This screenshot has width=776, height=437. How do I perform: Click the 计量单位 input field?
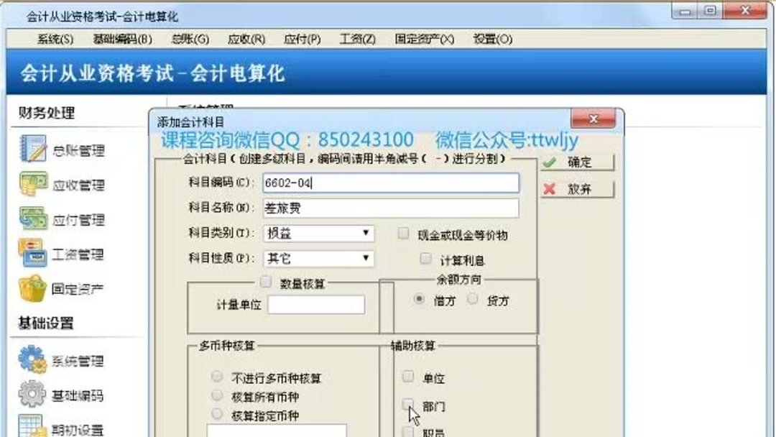pos(316,305)
